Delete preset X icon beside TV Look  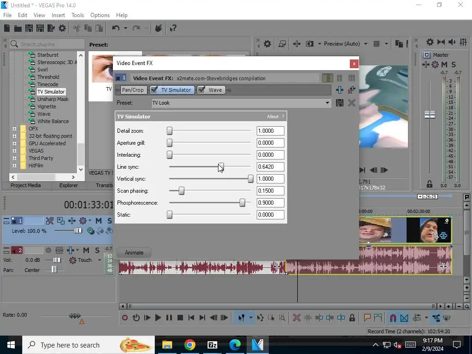click(351, 103)
